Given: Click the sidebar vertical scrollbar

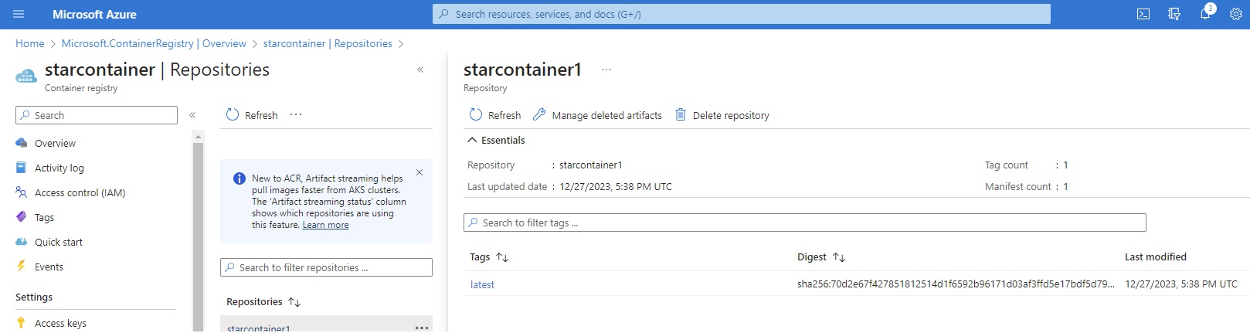Looking at the screenshot, I should 198,236.
